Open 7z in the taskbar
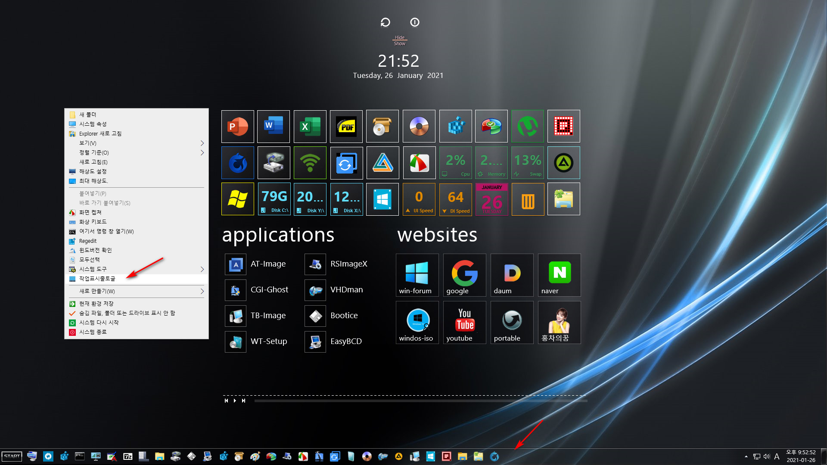Viewport: 827px width, 465px height. coord(128,456)
